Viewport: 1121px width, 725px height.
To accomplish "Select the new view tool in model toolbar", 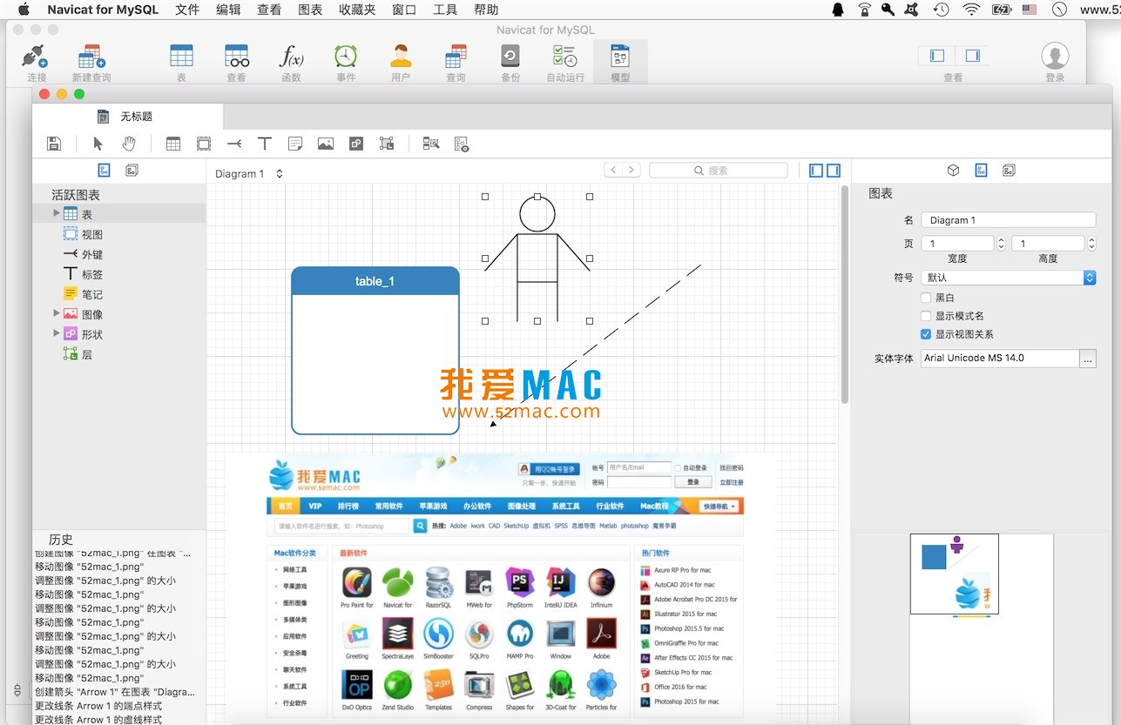I will point(204,144).
